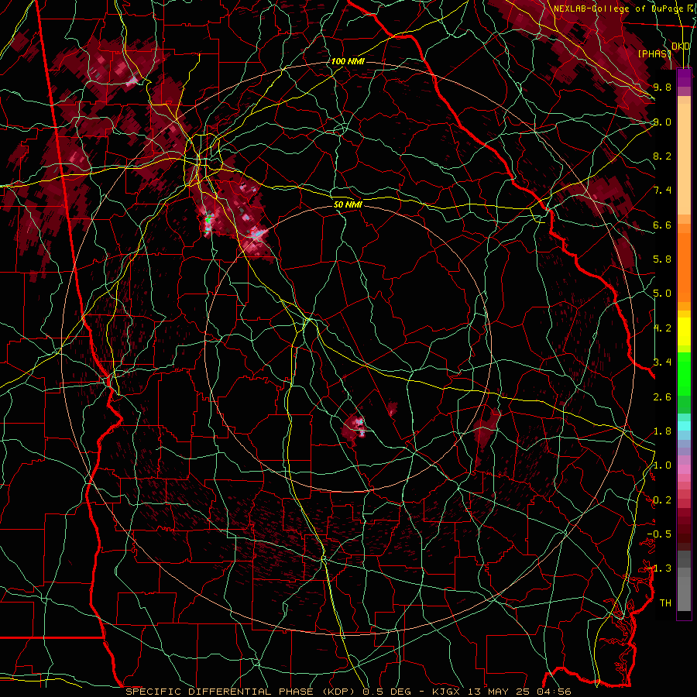Select the gray band on the color bar
This screenshot has height=697, width=697.
click(x=684, y=581)
